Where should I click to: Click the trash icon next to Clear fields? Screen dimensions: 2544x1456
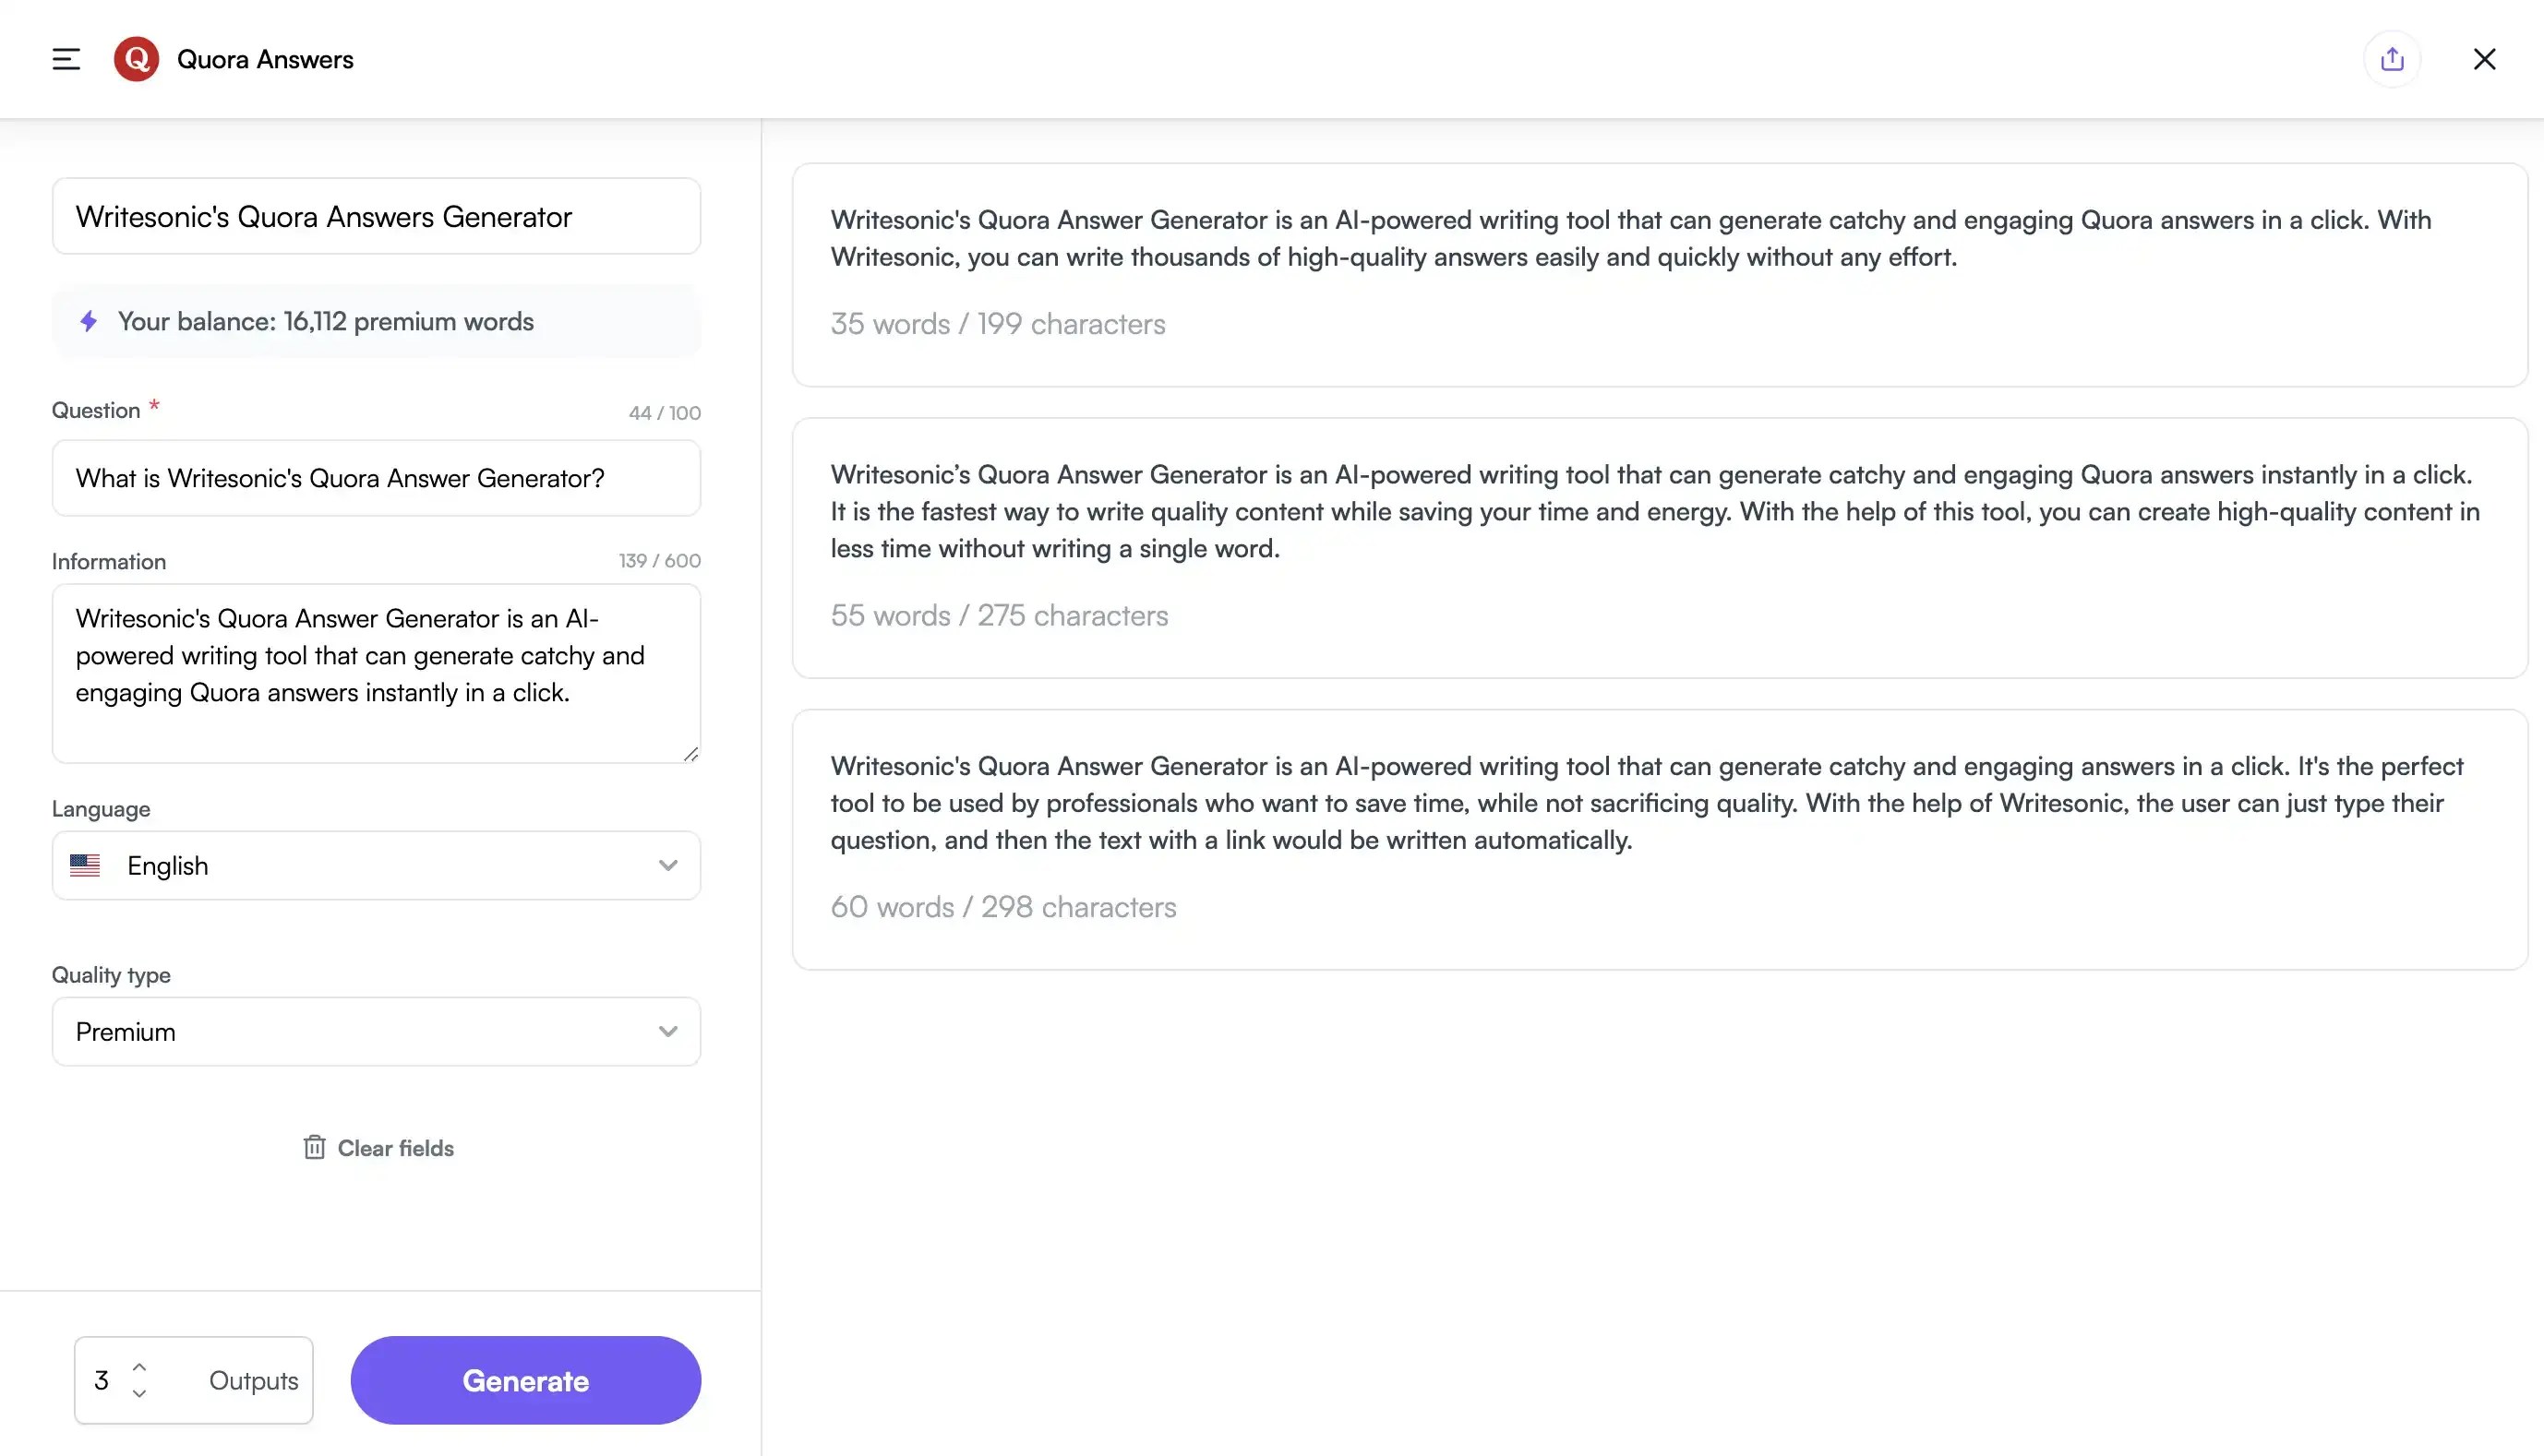point(314,1147)
